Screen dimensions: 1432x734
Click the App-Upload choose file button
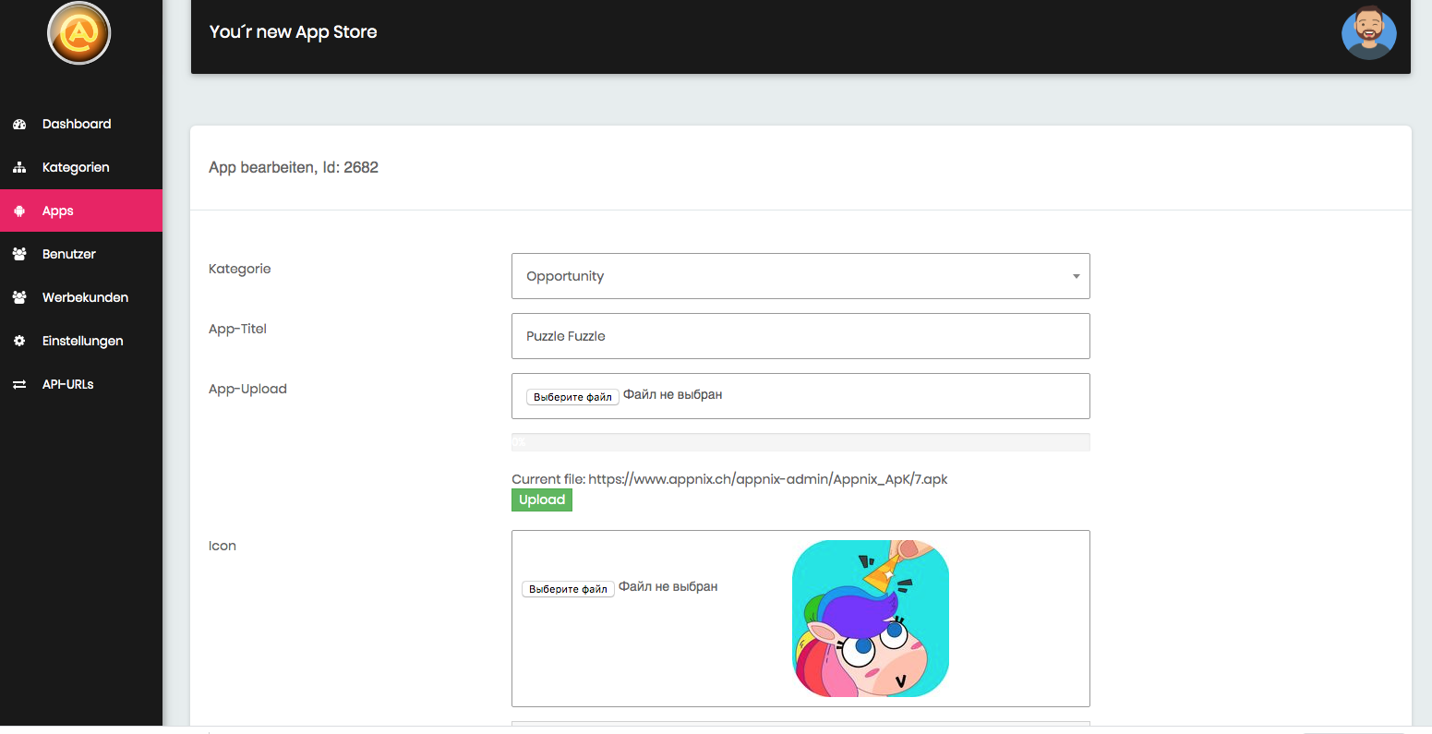(x=572, y=397)
